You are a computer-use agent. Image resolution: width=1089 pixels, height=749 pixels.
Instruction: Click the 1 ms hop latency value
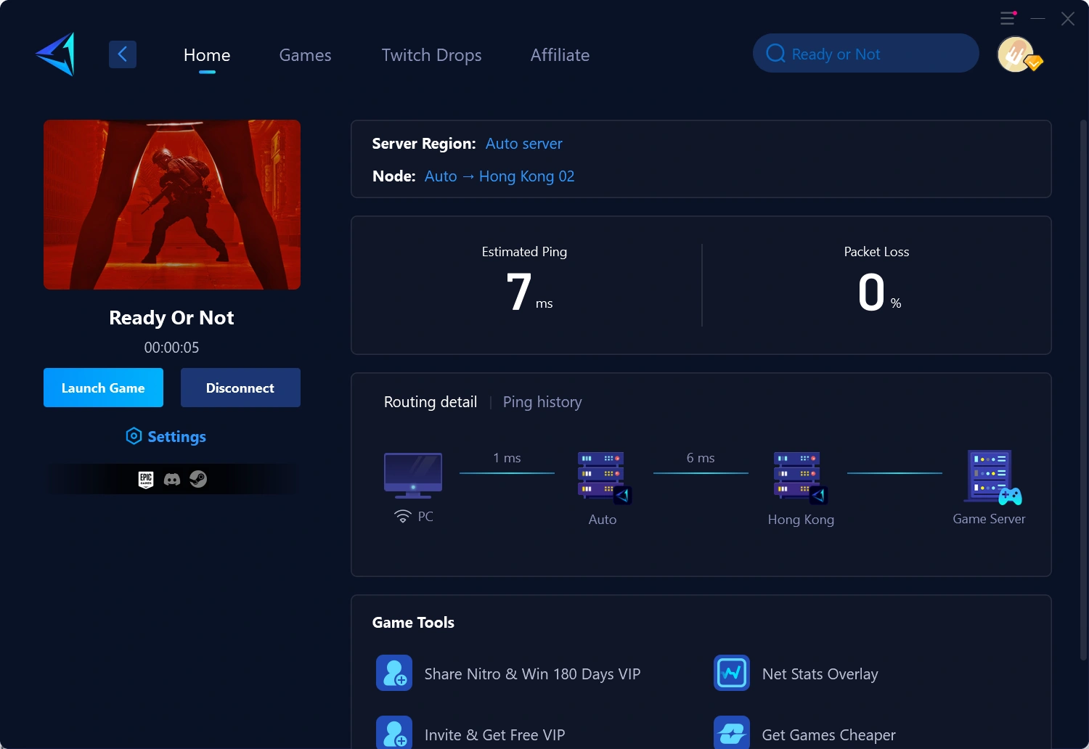(507, 458)
